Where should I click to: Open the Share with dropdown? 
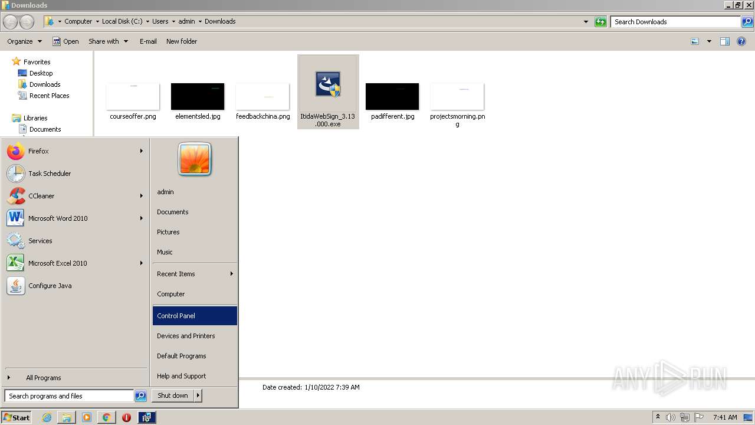tap(109, 41)
